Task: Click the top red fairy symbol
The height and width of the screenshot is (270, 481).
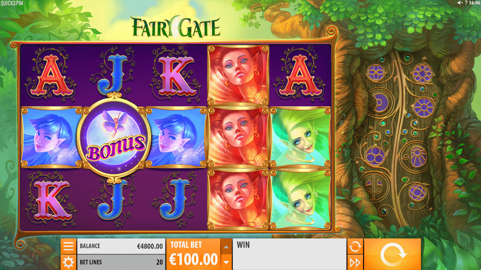Action: [238, 75]
